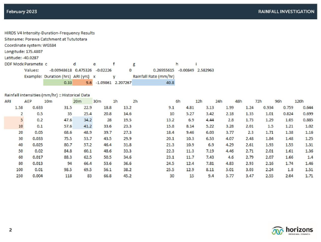Image resolution: width=321 pixels, height=242 pixels.
Task: Click the 120h column header
Action: 299,101
